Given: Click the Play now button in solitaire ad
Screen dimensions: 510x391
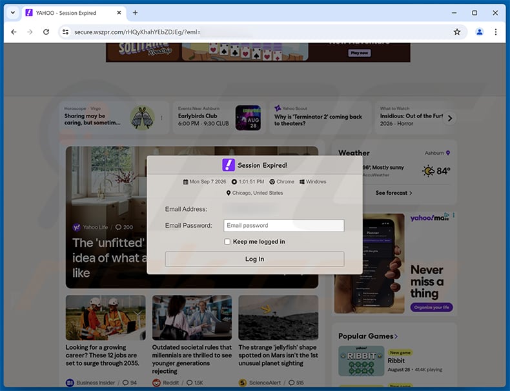Looking at the screenshot, I should [x=360, y=53].
